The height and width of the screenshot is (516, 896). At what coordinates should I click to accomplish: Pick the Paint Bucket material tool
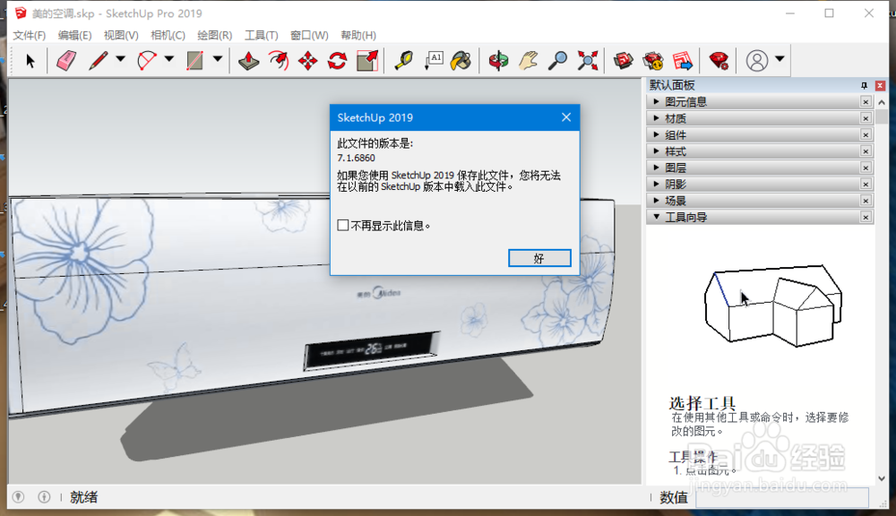point(461,60)
